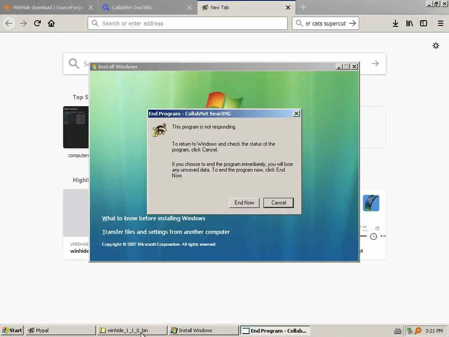Screen dimensions: 449x337
Task: Open New Tab settings gear icon
Action: 436,46
